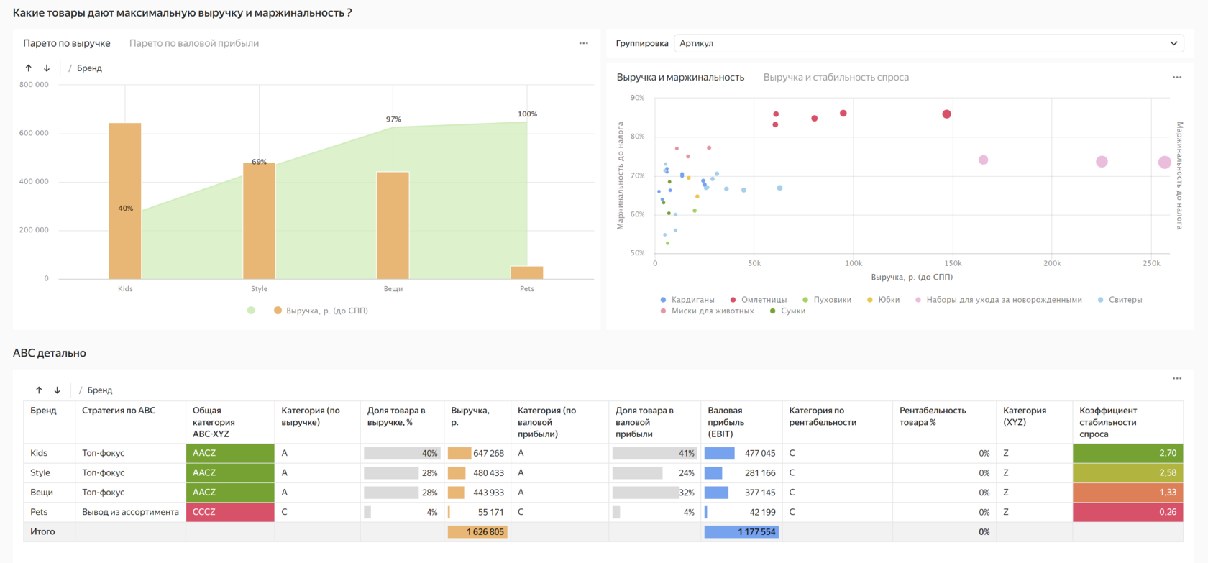Toggle Сумки legend item
The image size is (1208, 563).
(787, 311)
